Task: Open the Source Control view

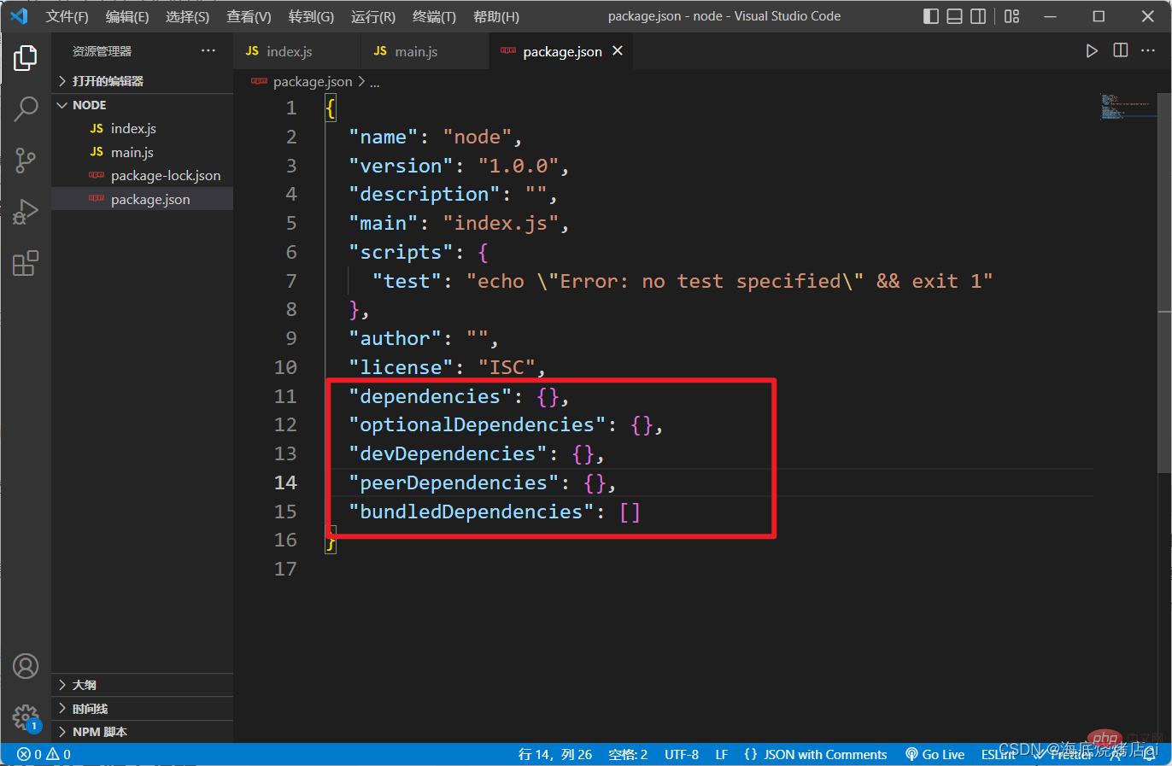Action: (x=26, y=160)
